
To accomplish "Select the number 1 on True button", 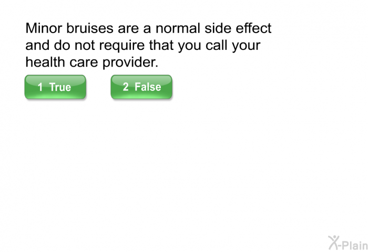I will pyautogui.click(x=40, y=87).
